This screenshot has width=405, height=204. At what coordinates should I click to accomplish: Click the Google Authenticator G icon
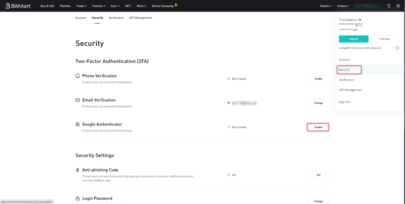(78, 124)
